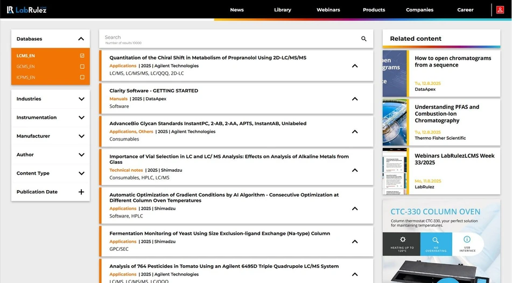Click the PFAS article thumbnail image
Image resolution: width=512 pixels, height=283 pixels.
(395, 122)
